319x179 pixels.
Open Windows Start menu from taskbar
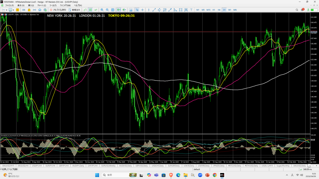97,175
